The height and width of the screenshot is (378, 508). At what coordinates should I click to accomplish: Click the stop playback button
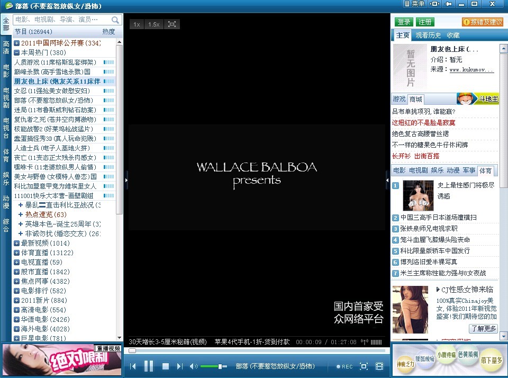coord(165,366)
